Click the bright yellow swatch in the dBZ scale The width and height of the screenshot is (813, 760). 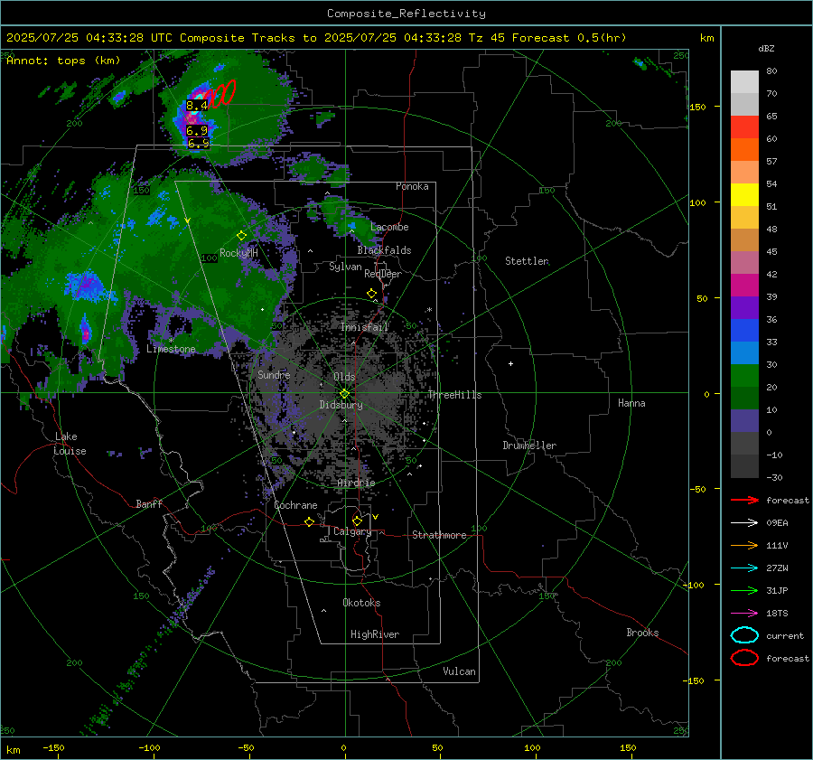[744, 194]
